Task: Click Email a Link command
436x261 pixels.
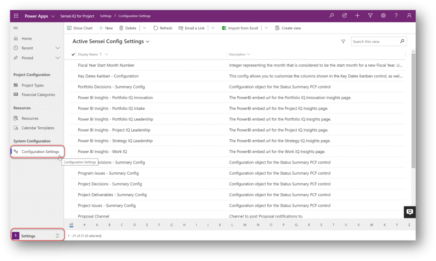Action: point(192,28)
